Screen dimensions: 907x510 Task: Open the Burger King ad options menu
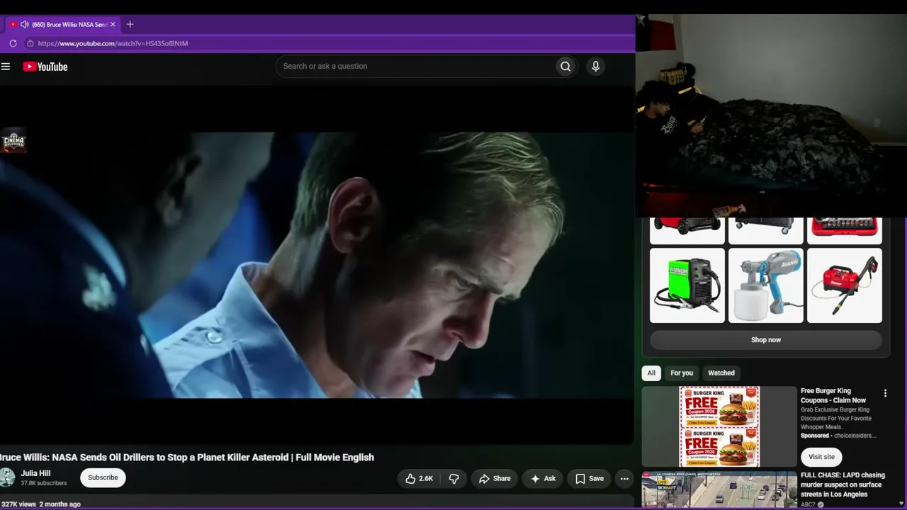pyautogui.click(x=885, y=393)
